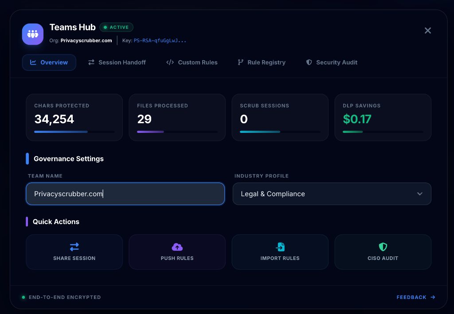Click the IMPORT RULES label
454x314 pixels.
pyautogui.click(x=280, y=258)
